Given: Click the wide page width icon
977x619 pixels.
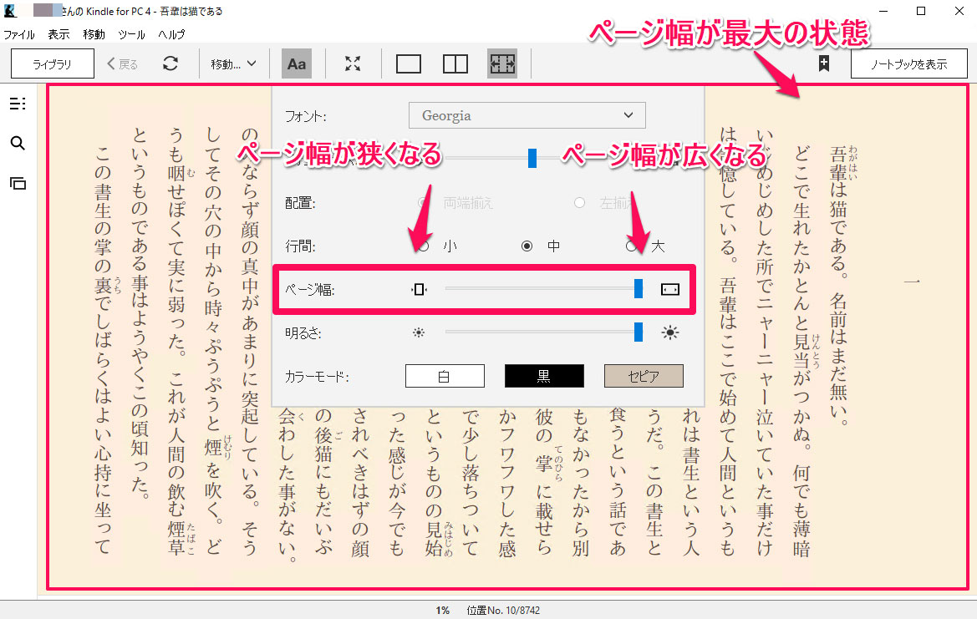Looking at the screenshot, I should point(669,289).
